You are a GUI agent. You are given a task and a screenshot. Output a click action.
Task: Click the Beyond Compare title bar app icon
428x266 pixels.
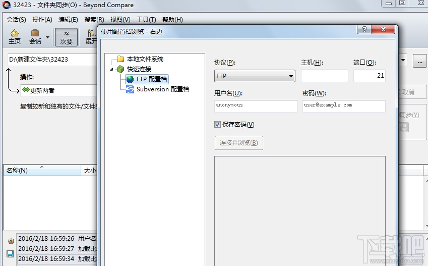(7, 5)
